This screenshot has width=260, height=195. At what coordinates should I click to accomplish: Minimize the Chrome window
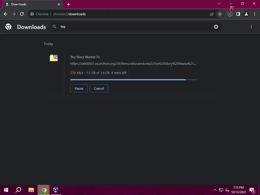(x=231, y=4)
